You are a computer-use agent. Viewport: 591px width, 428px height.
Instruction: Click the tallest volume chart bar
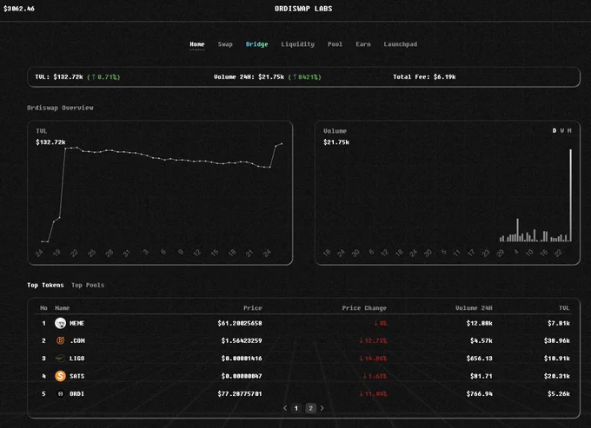tap(571, 195)
